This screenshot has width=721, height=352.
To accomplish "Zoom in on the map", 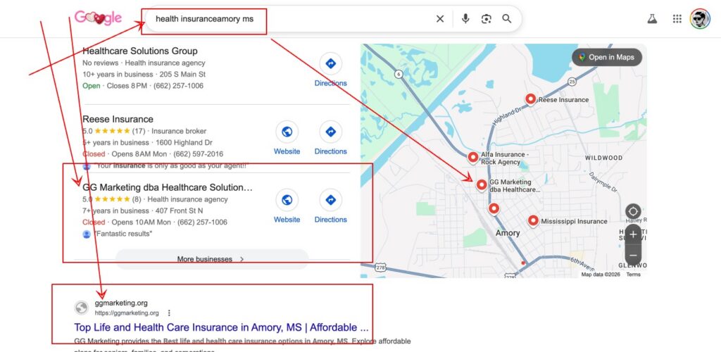I will 633,234.
